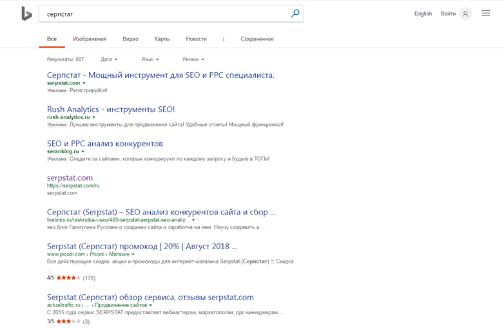This screenshot has height=329, width=504.
Task: Click the seranking.ru URL text
Action: 63,151
